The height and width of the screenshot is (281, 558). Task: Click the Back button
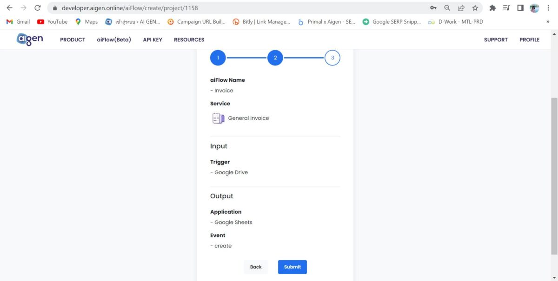coord(255,267)
